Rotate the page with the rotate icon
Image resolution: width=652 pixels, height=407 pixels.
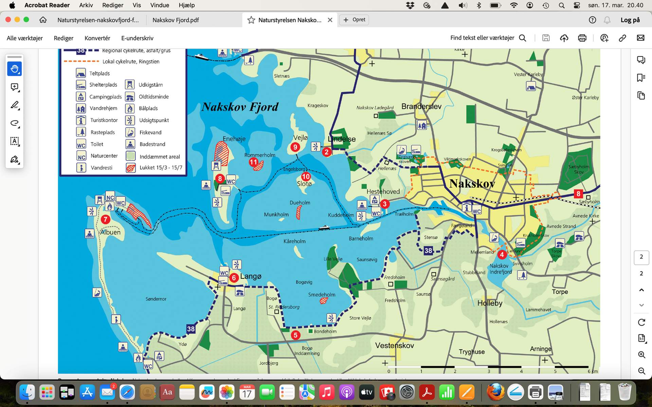(x=641, y=322)
